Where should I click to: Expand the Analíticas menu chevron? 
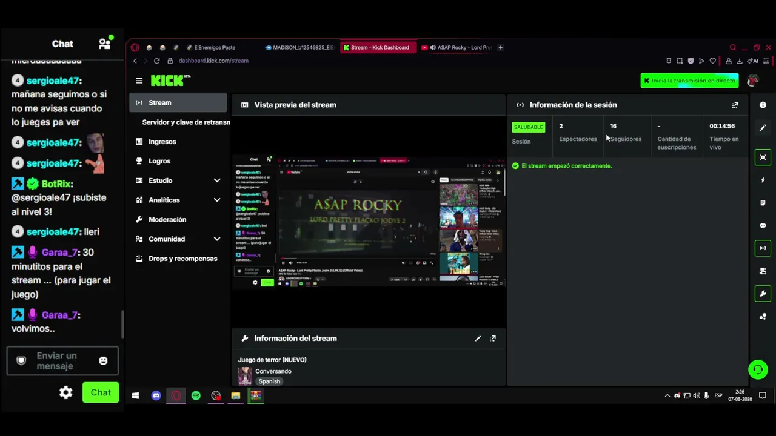coord(217,200)
